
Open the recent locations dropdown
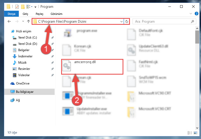point(23,21)
